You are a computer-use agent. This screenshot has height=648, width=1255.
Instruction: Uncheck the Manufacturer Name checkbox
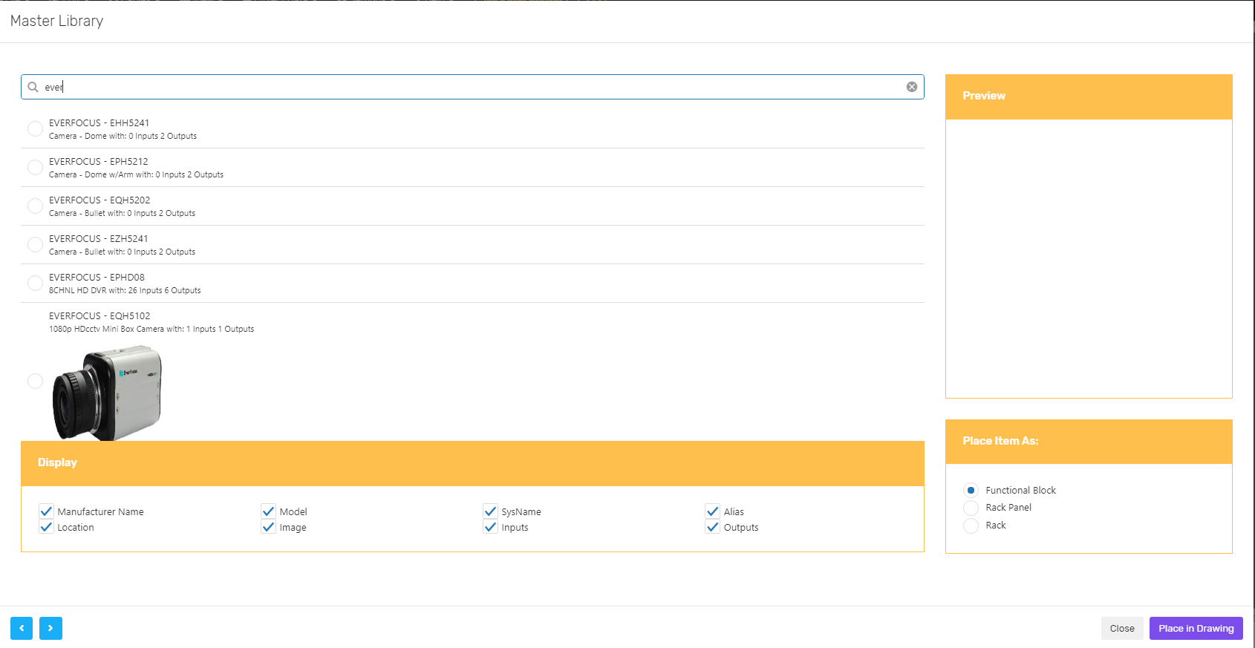(46, 511)
